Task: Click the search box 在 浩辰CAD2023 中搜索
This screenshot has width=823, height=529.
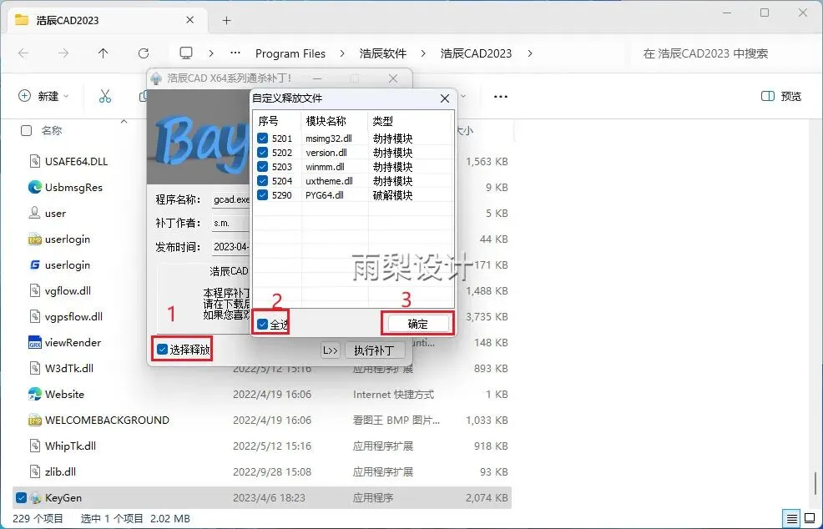Action: [x=725, y=53]
